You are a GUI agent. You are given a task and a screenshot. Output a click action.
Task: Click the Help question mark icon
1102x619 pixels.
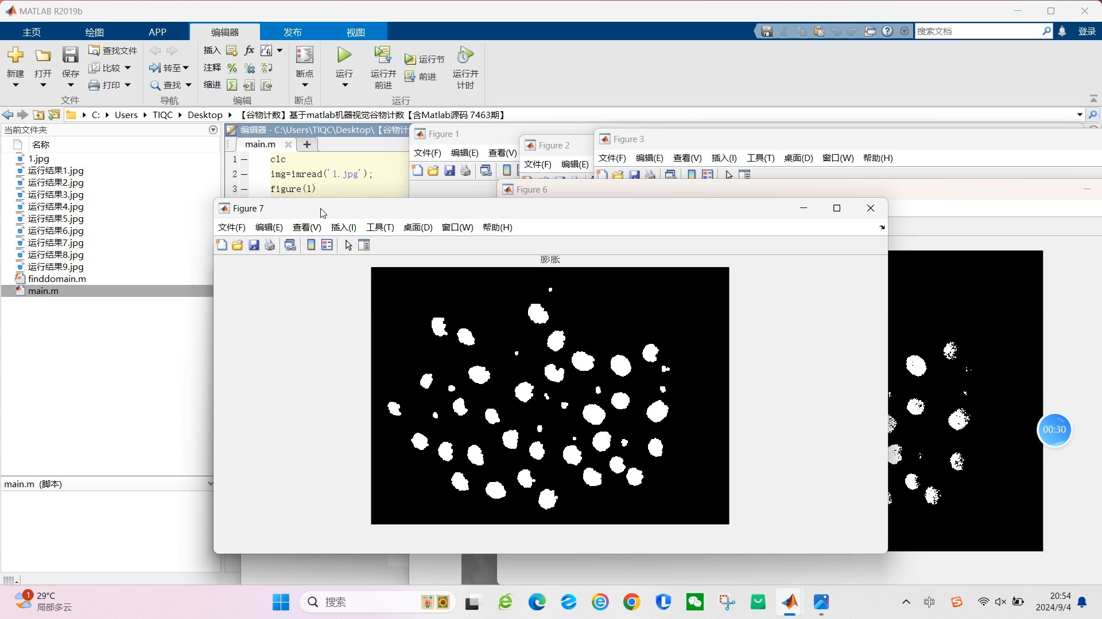(887, 32)
